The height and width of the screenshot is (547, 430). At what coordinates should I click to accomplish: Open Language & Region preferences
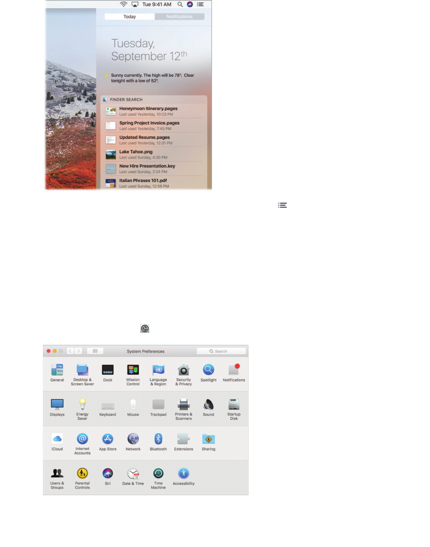tap(158, 375)
